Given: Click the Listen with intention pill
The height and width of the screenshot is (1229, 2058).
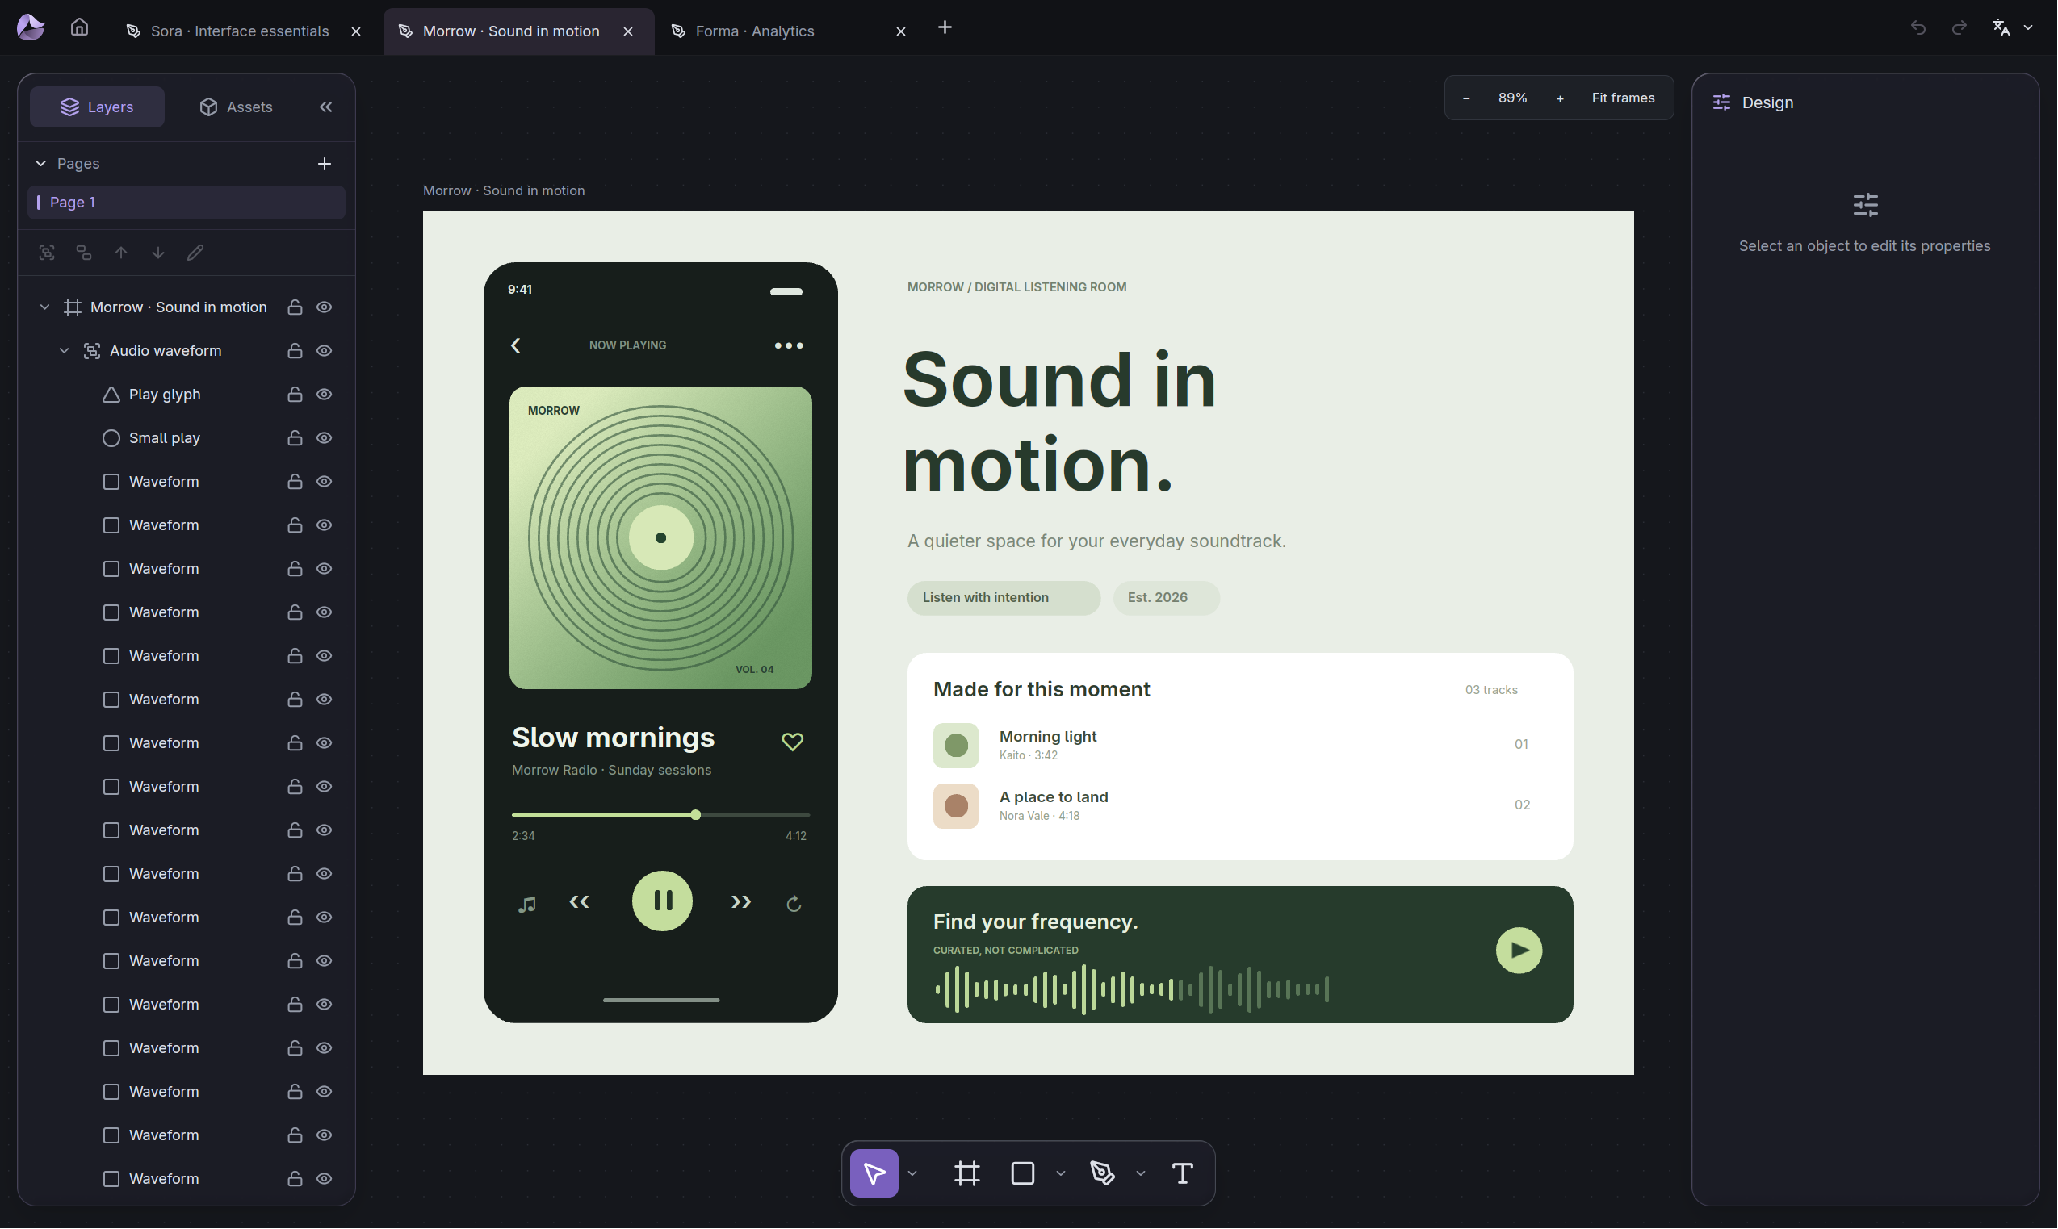Looking at the screenshot, I should 1004,598.
